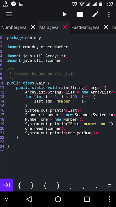Tap the alarm clock status icon
Viewport: 116px width, 207px height.
[74, 4]
